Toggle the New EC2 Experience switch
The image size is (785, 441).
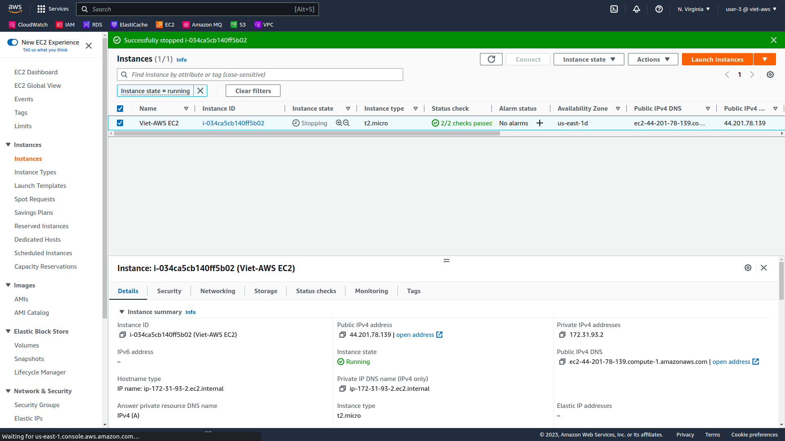click(x=13, y=42)
